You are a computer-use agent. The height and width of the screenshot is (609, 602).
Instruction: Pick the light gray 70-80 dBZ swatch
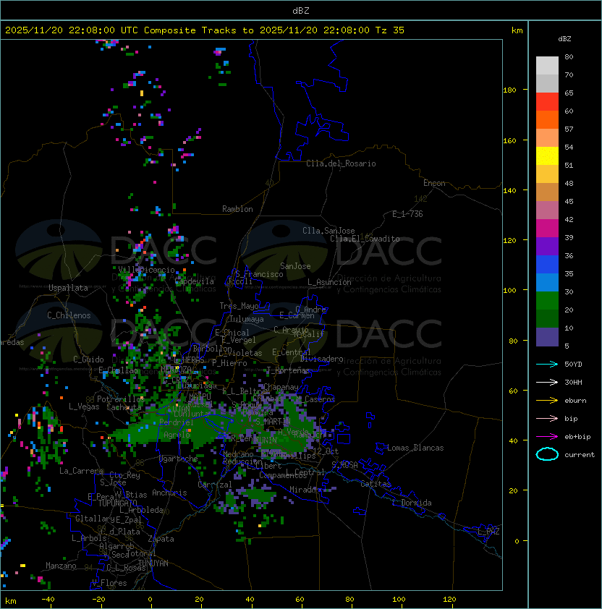pos(547,65)
